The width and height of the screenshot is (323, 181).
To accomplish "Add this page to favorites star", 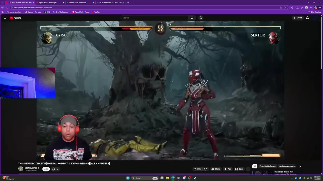I will click(x=284, y=8).
